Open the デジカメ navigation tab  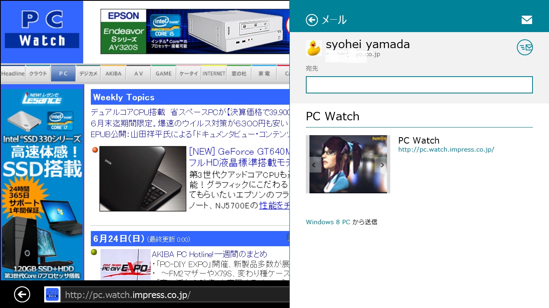point(88,74)
